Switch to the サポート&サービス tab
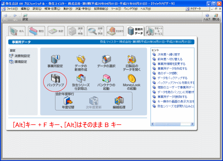This screenshot has width=223, height=161. pos(154,31)
